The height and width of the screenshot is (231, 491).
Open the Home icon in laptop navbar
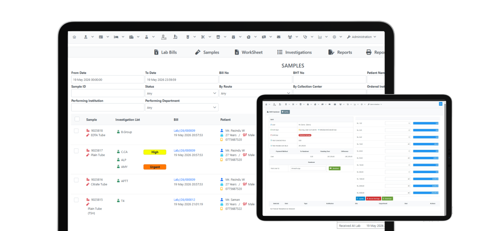74,37
